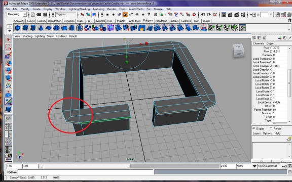Screen dimensions: 292x182
Task: Open the Paint Effects menu
Action: pos(136,9)
